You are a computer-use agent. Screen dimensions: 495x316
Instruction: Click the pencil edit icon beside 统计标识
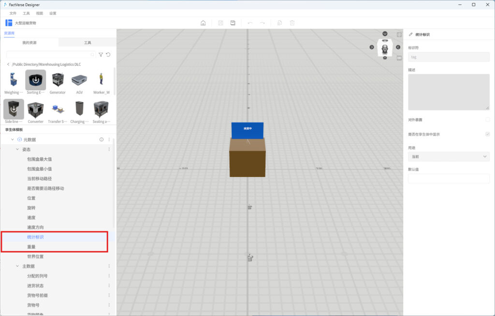(410, 34)
